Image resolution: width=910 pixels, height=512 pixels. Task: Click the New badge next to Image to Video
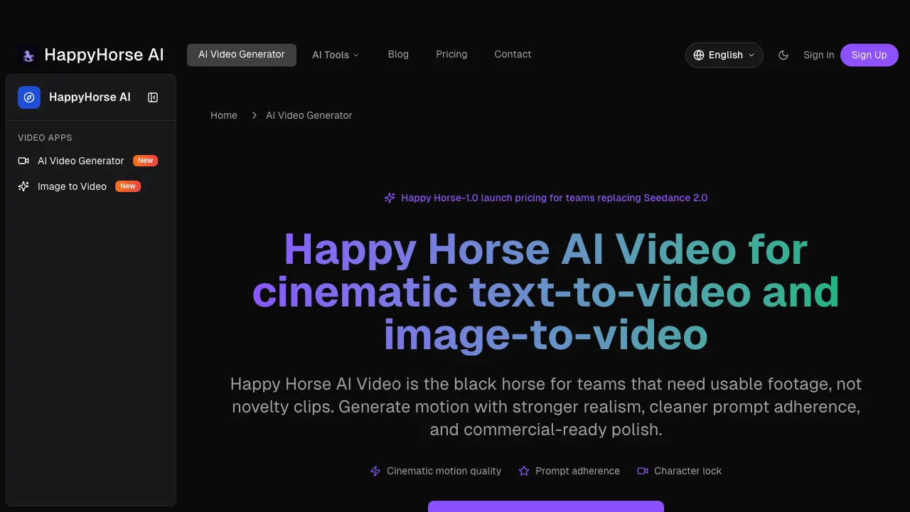click(127, 186)
